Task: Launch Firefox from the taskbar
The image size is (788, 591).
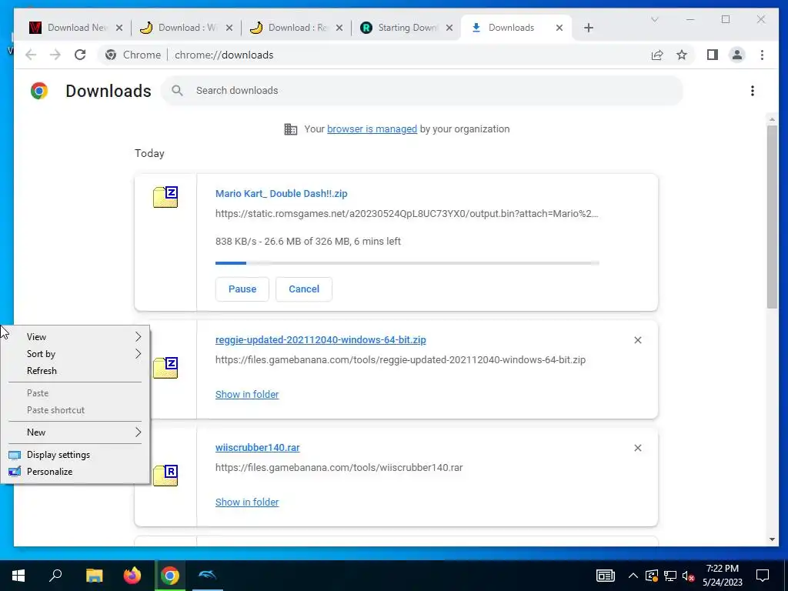Action: 132,576
